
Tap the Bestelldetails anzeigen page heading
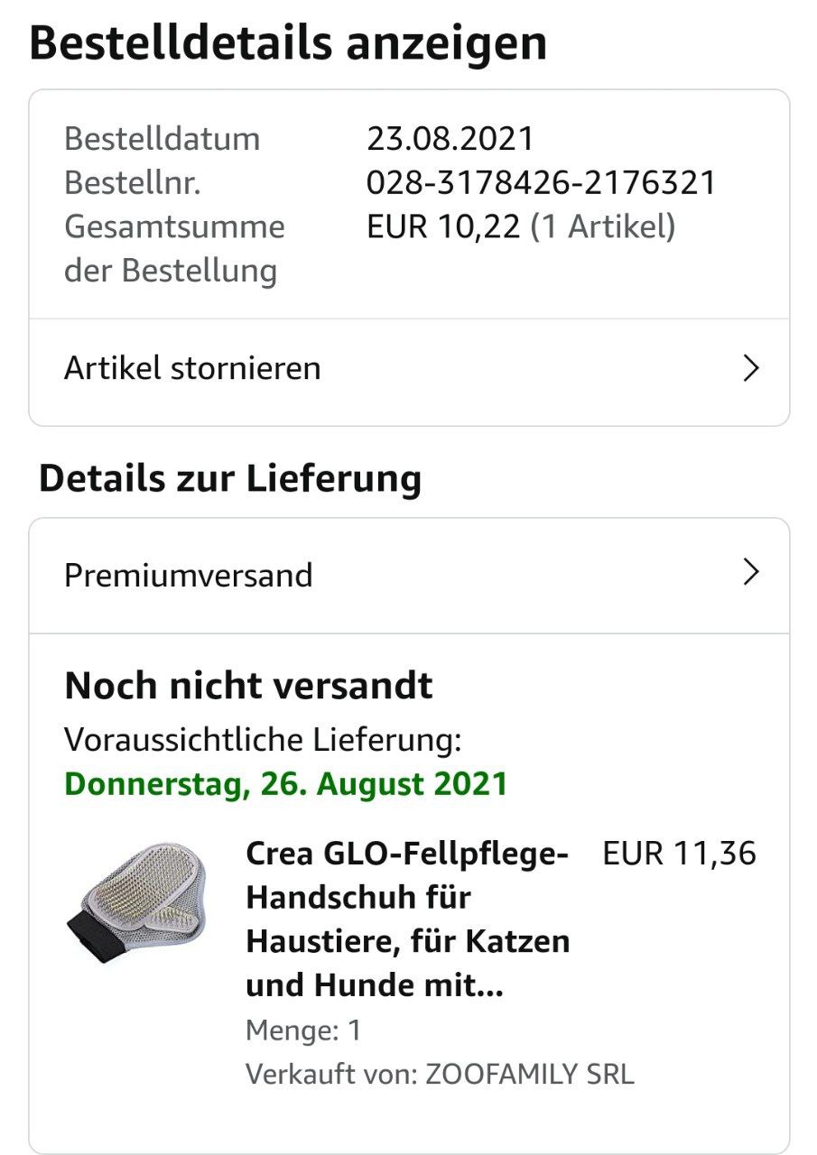coord(288,43)
